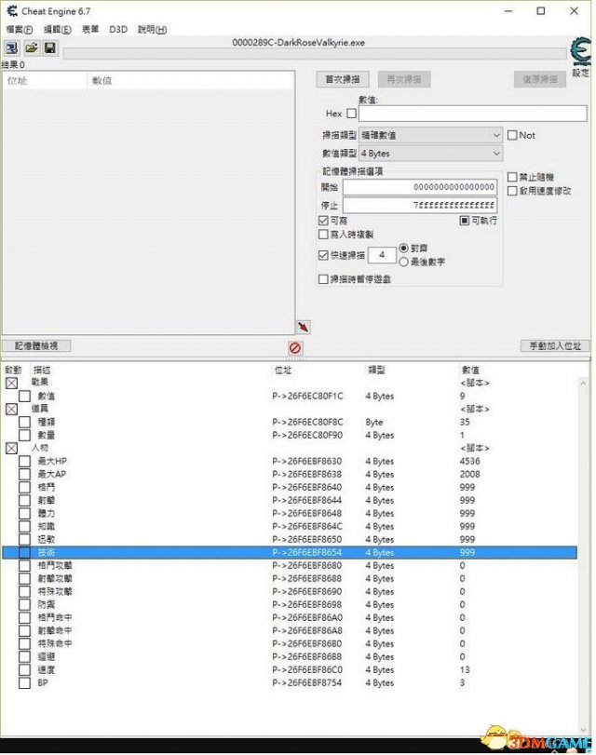Toggle the Hex checkbox
596x755 pixels.
(x=352, y=114)
